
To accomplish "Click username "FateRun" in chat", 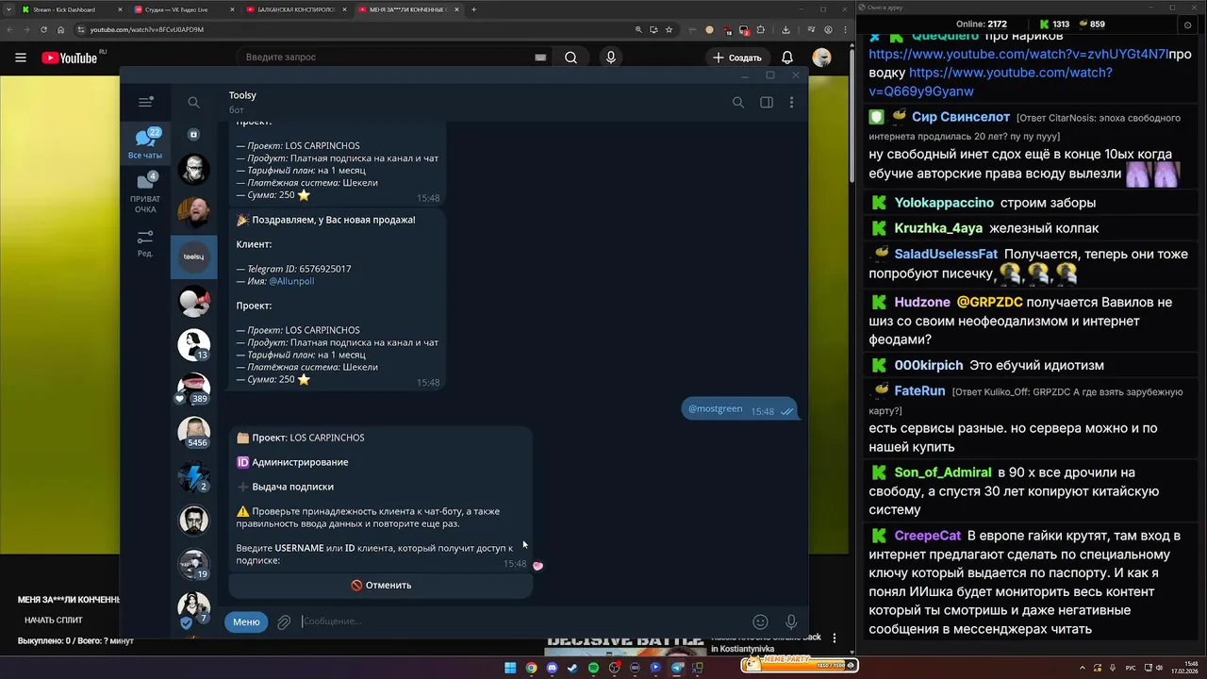I will pos(919,390).
